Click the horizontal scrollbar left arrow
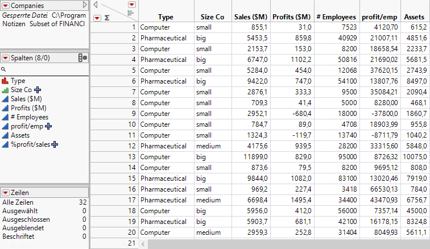The width and height of the screenshot is (430, 249). pos(143,244)
